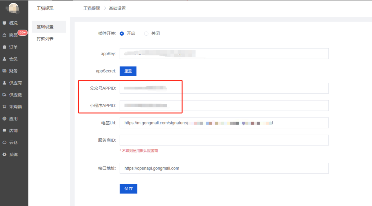
Task: Open 云仓 cloud icon in sidebar
Action: point(4,143)
